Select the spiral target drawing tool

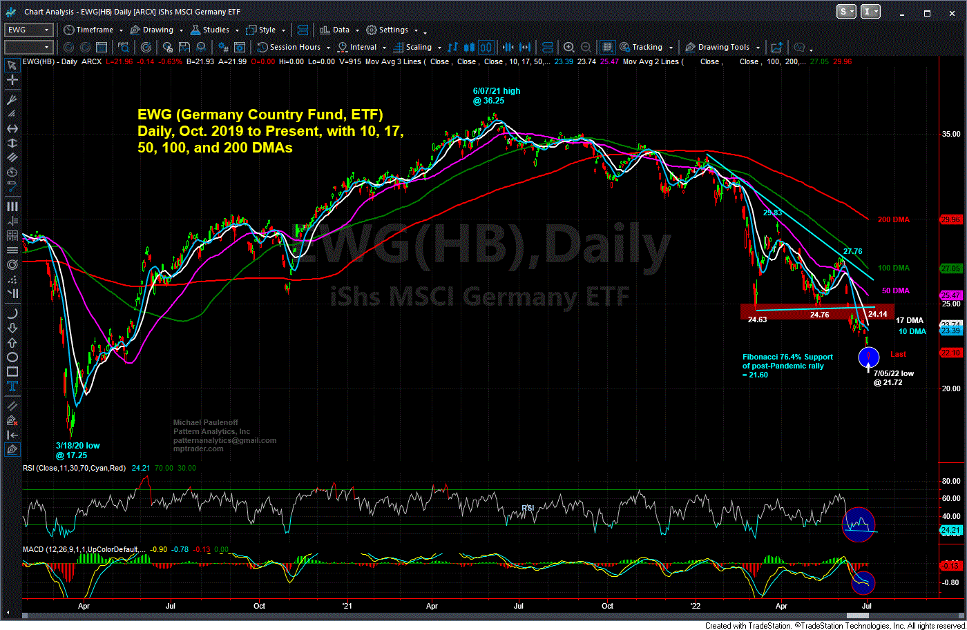tap(12, 265)
